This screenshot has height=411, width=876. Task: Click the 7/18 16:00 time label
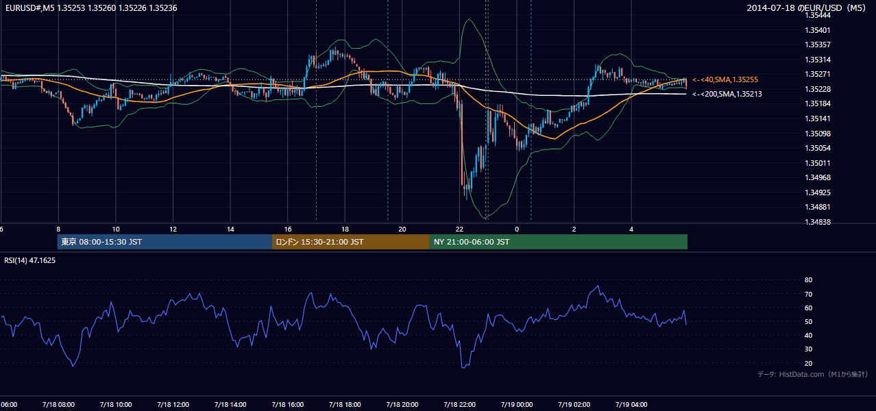(x=287, y=405)
